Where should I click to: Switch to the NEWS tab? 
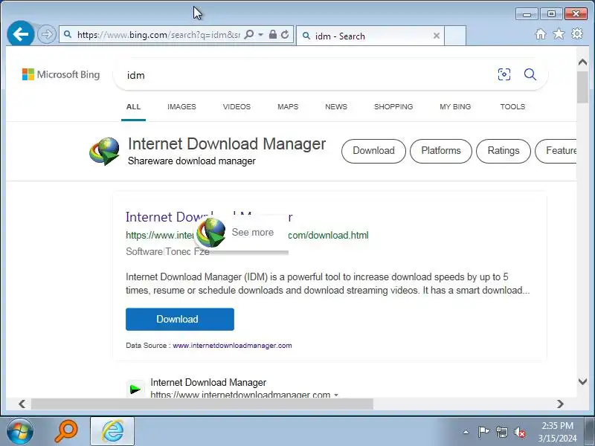[x=336, y=107]
